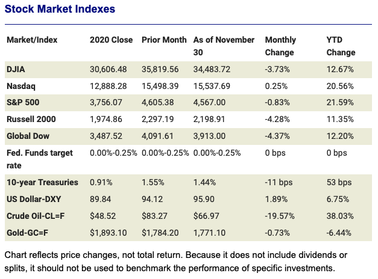Click the YTD Change column header
The width and height of the screenshot is (378, 279).
[341, 46]
